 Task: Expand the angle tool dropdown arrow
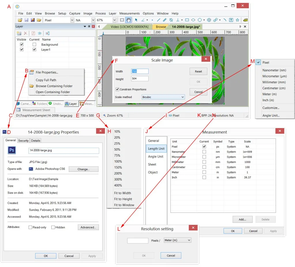point(147,20)
